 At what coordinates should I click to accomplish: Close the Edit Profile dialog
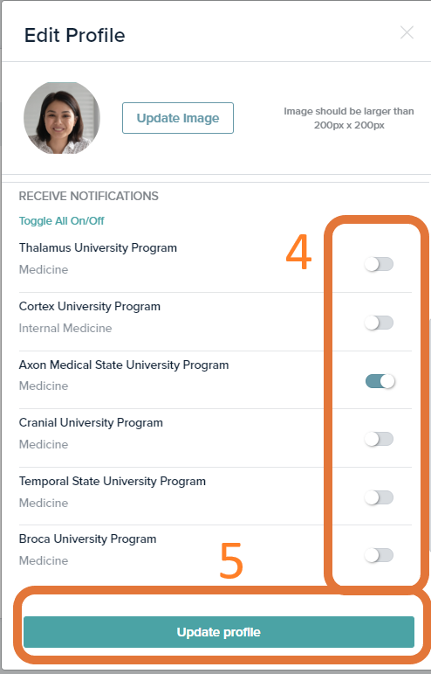tap(407, 32)
